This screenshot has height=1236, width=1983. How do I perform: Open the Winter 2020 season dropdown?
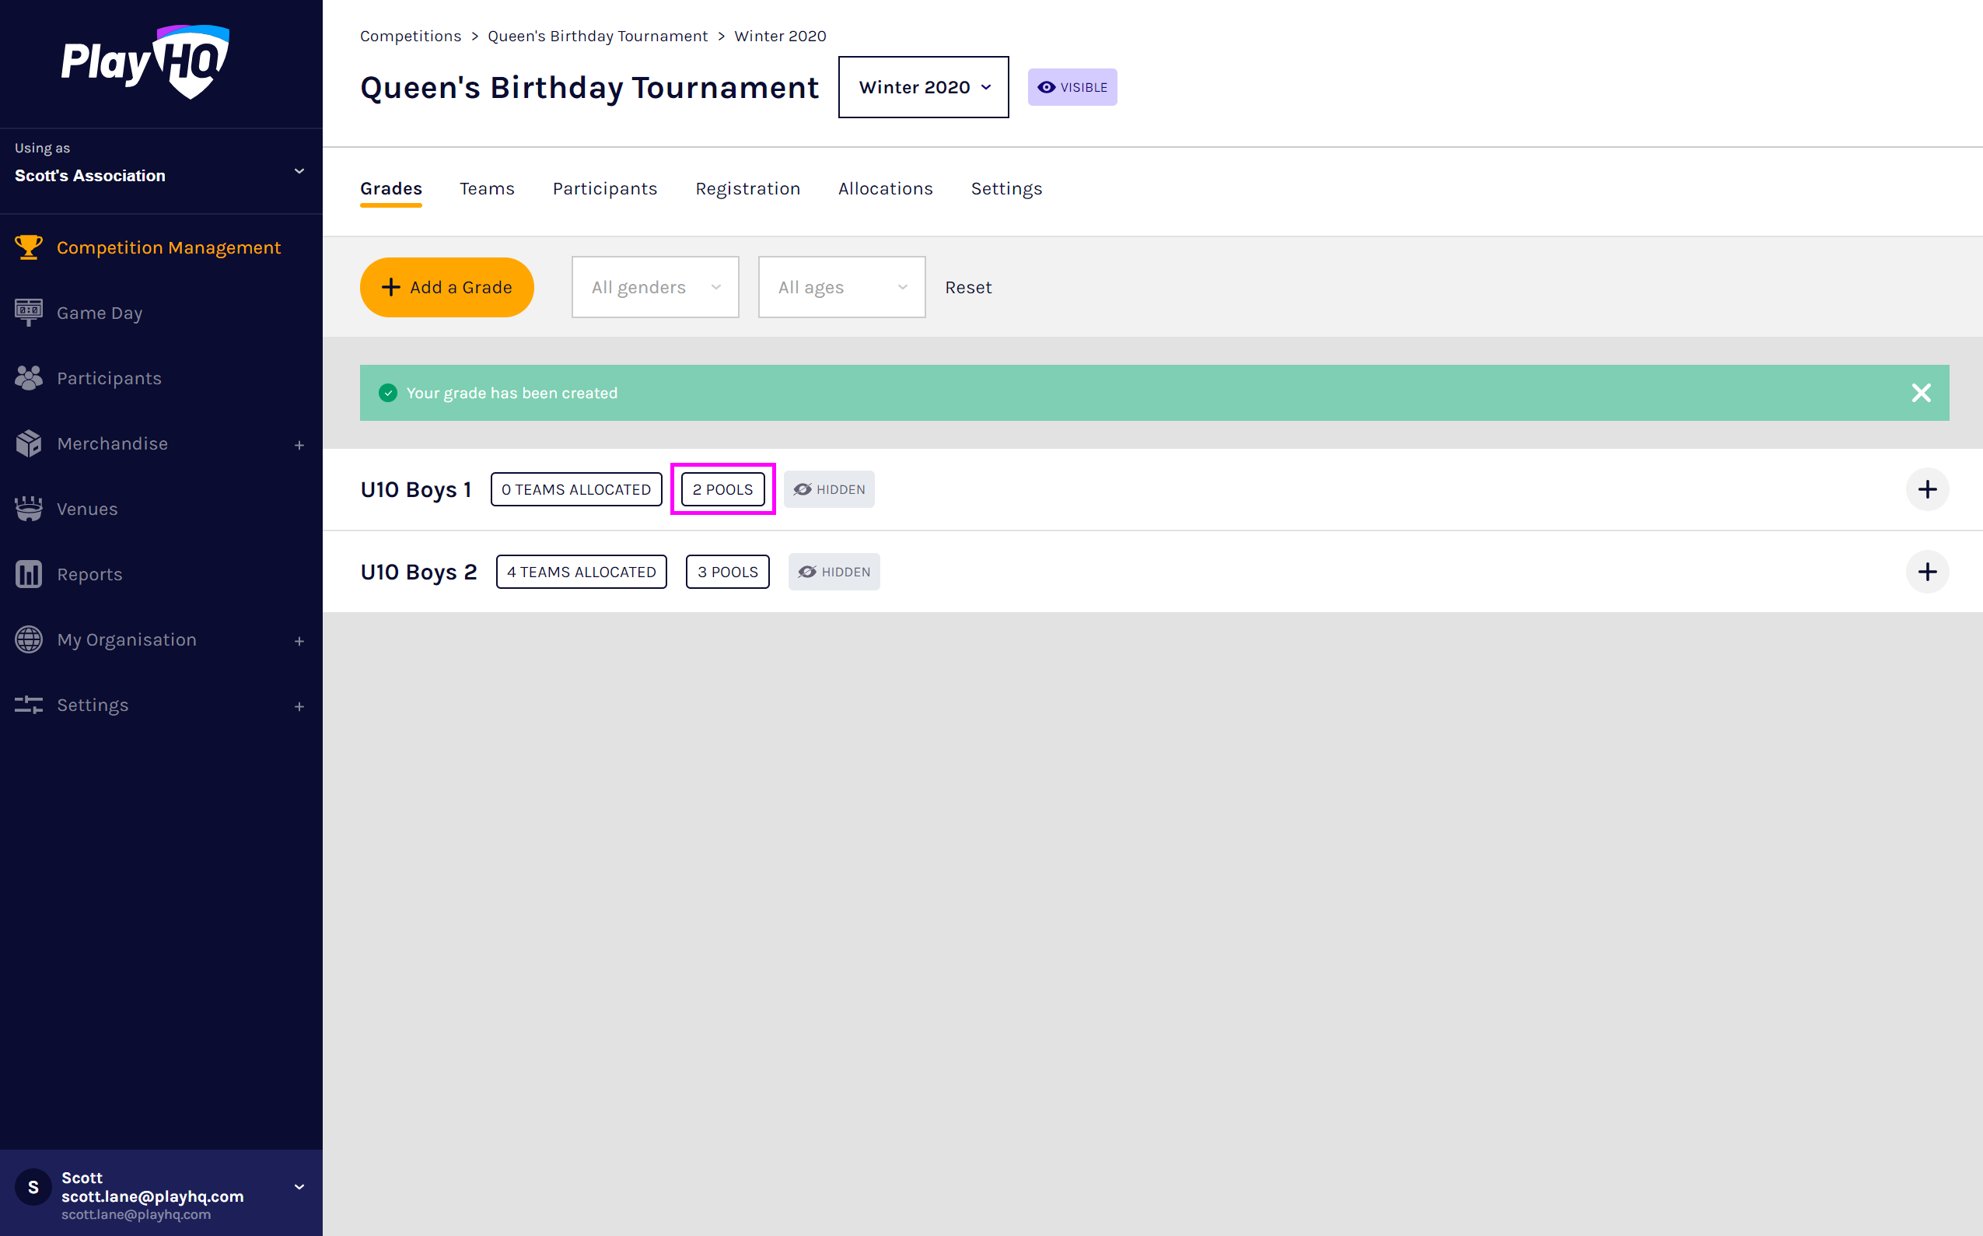point(923,87)
